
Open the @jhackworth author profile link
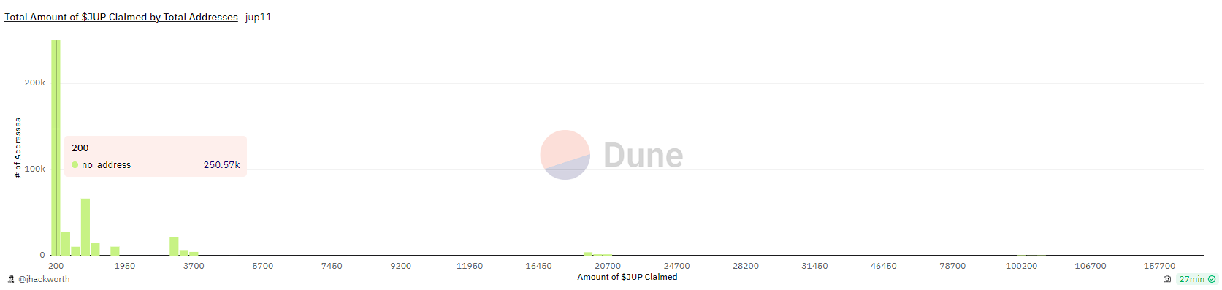click(x=44, y=279)
